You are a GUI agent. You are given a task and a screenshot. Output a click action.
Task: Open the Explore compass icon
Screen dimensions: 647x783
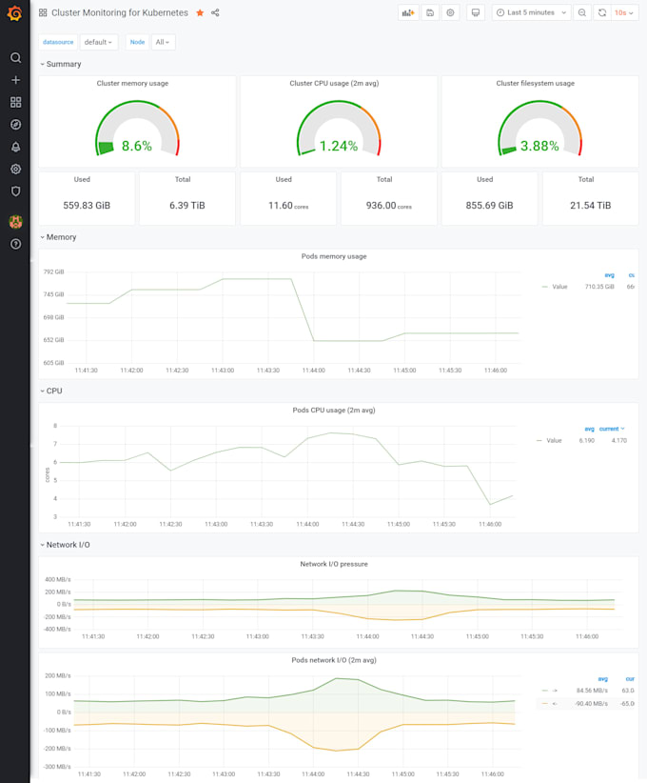coord(15,125)
